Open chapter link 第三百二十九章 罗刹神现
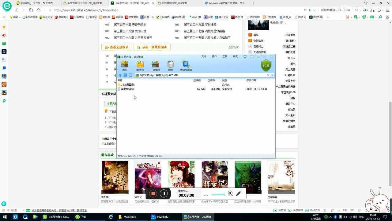This screenshot has width=392, height=221. 200,25
